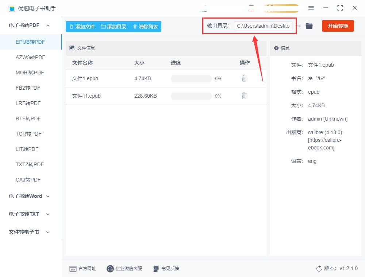The width and height of the screenshot is (365, 277).
Task: Click progress bar of 文件11.epub
Action: click(191, 96)
